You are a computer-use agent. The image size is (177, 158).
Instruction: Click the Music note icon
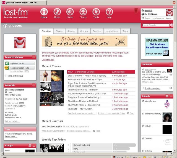click(x=57, y=12)
